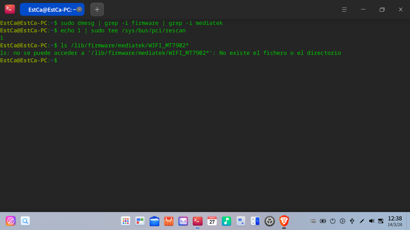Open the battery power status icon
Viewport: 410px width, 230px height.
coord(323,221)
